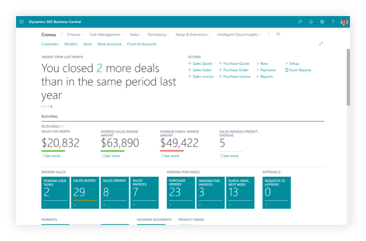Open the Excel Reports action

coord(300,70)
